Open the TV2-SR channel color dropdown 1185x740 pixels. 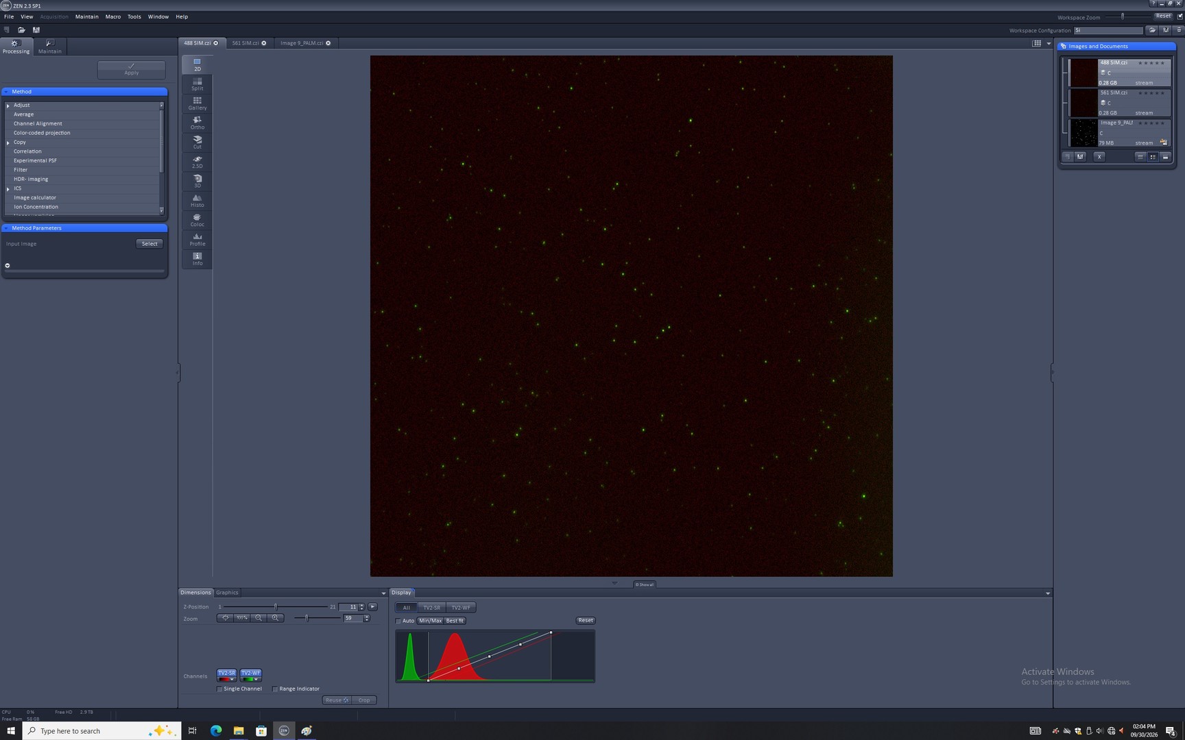(x=232, y=680)
